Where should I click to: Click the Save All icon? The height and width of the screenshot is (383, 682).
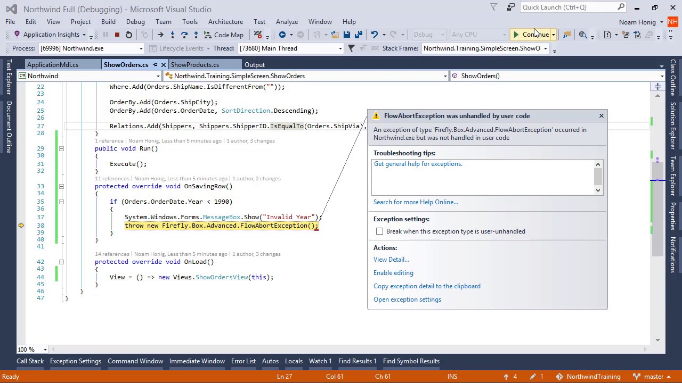click(359, 35)
